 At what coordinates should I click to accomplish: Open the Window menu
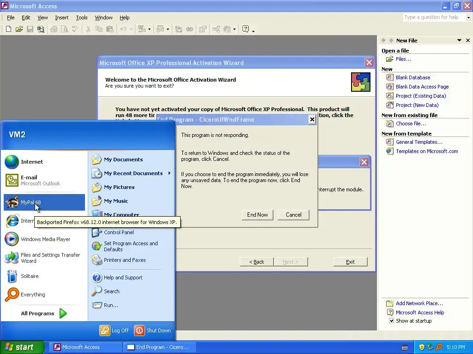(x=103, y=18)
